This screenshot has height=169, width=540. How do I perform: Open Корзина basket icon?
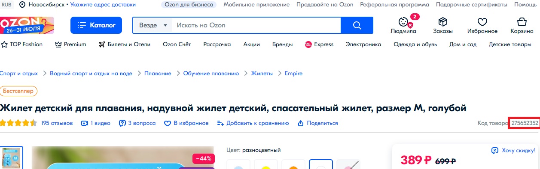click(522, 22)
